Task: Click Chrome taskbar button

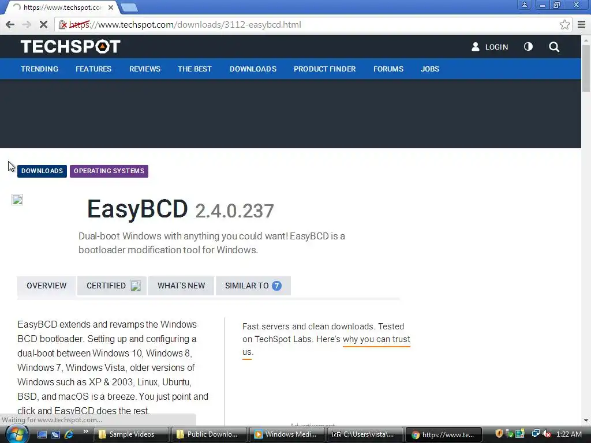Action: 444,435
